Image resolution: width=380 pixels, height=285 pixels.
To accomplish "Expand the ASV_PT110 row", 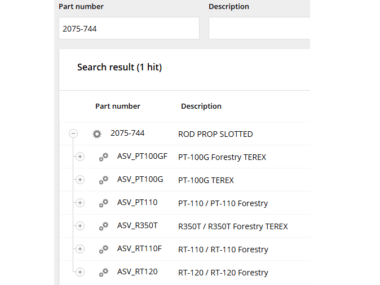I will click(80, 203).
